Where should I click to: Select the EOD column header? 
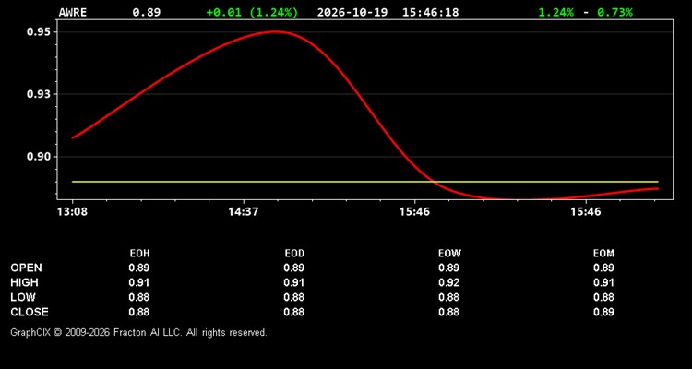294,254
